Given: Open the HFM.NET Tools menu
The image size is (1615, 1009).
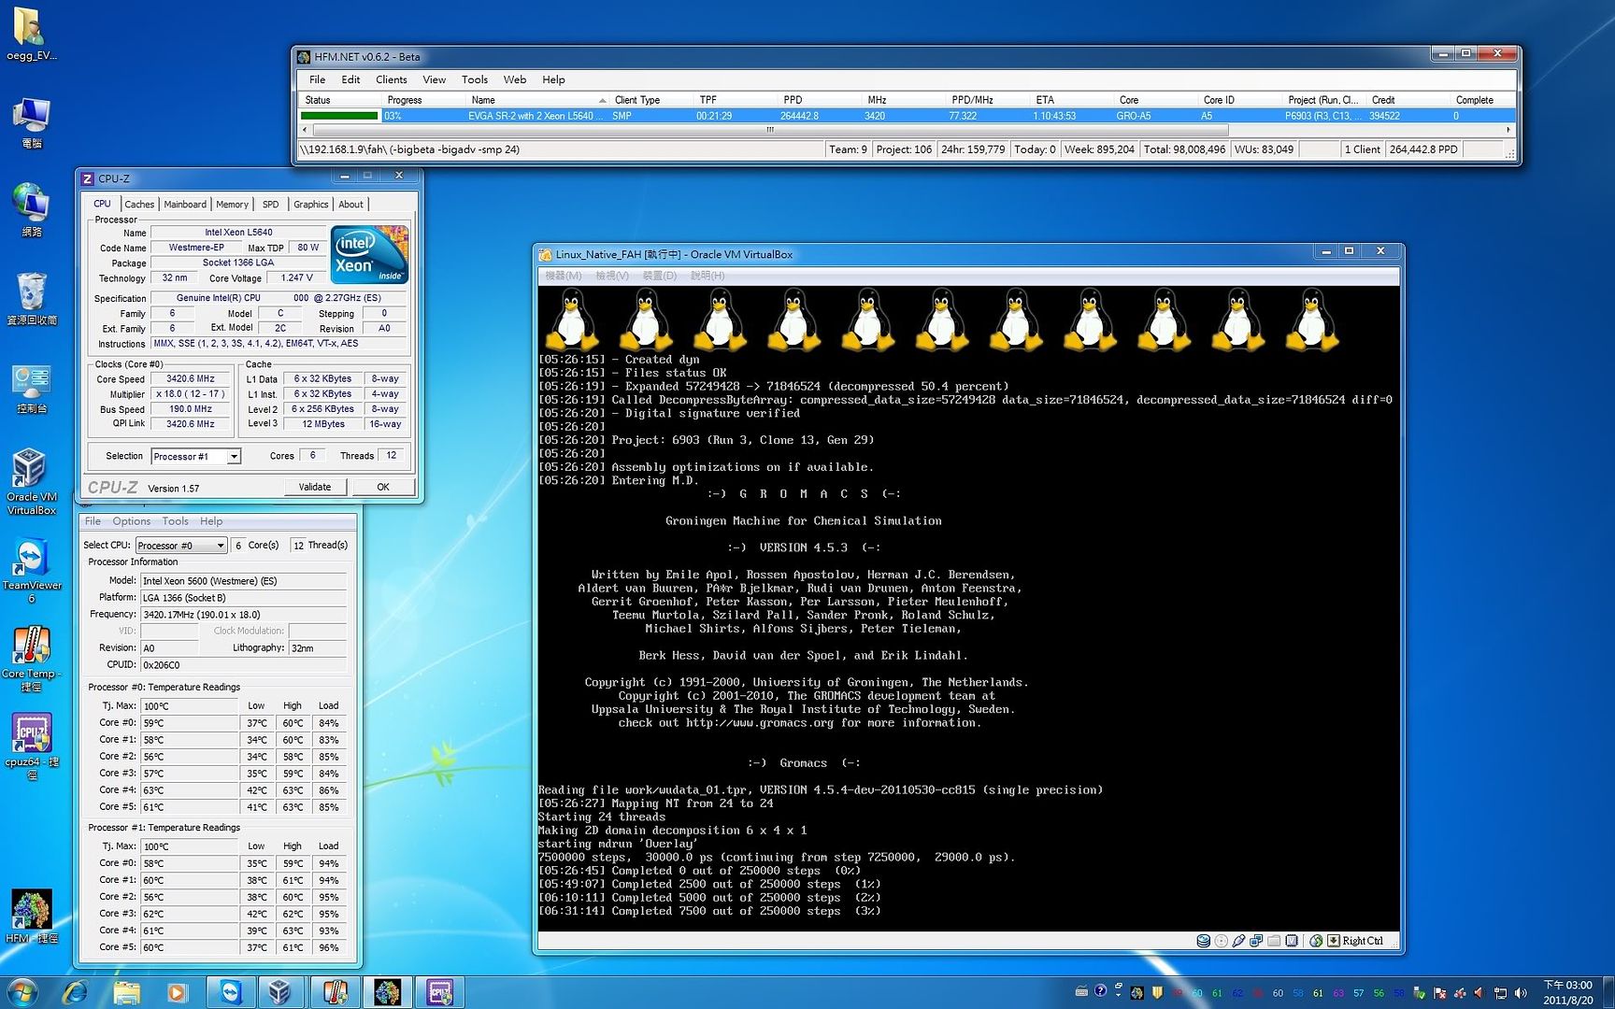Looking at the screenshot, I should pos(475,79).
